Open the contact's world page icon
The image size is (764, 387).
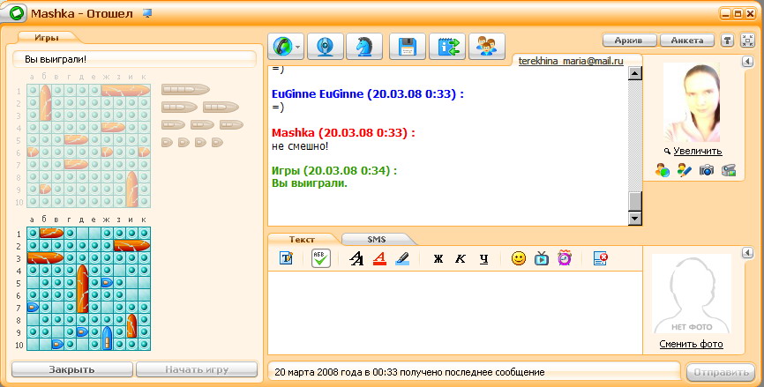tap(663, 170)
